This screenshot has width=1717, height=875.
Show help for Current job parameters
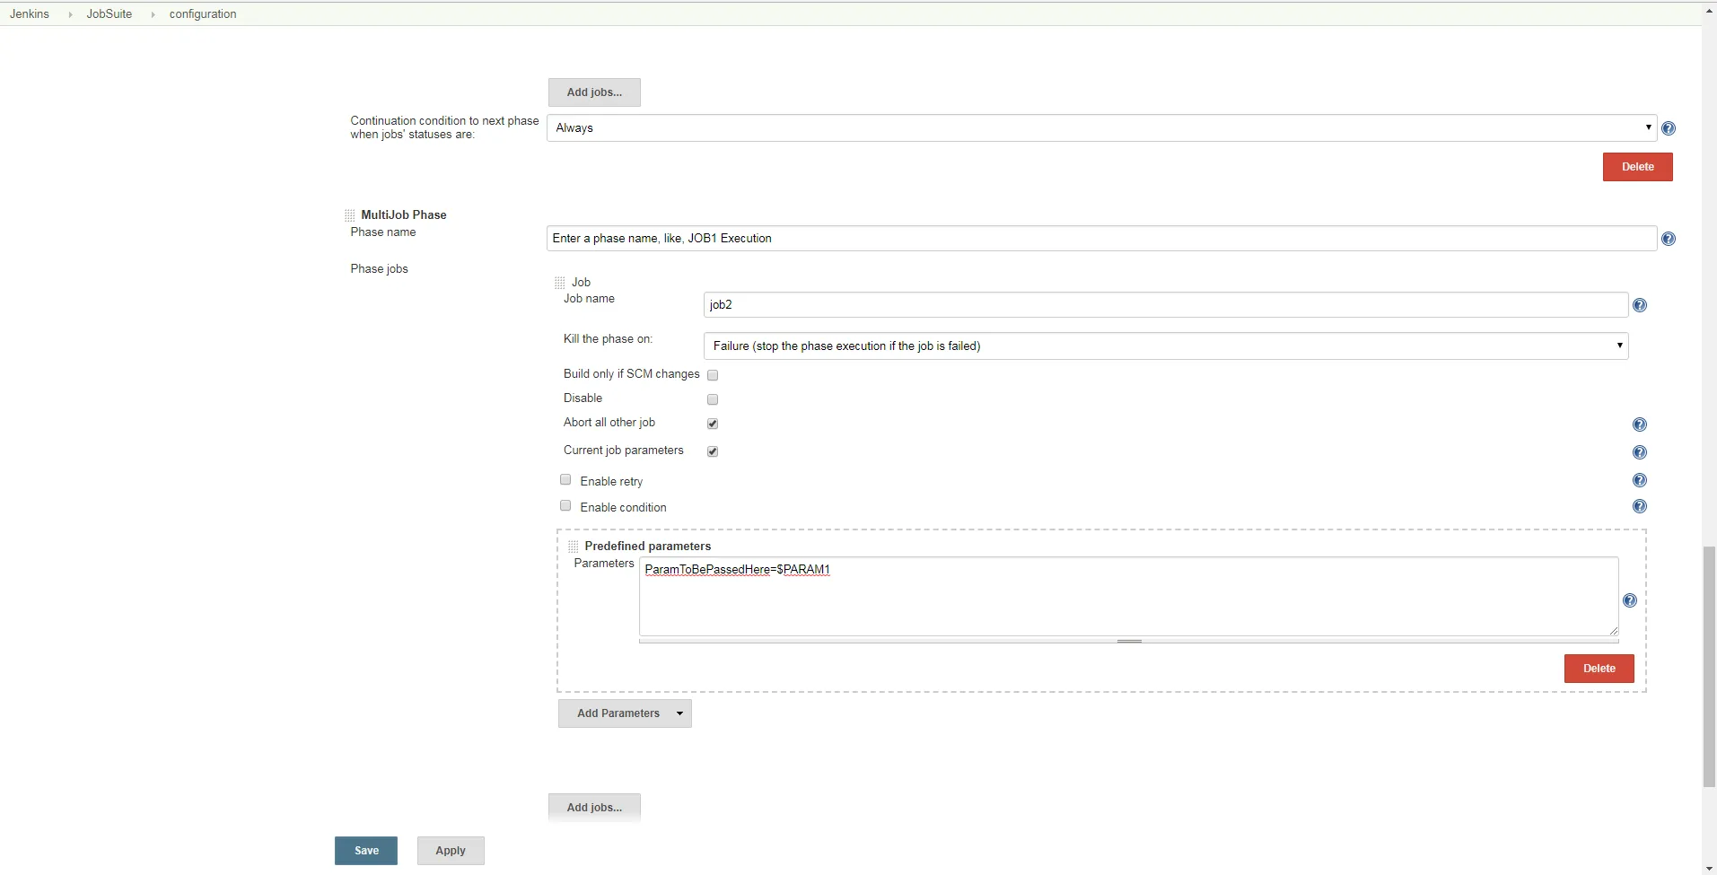[1640, 452]
